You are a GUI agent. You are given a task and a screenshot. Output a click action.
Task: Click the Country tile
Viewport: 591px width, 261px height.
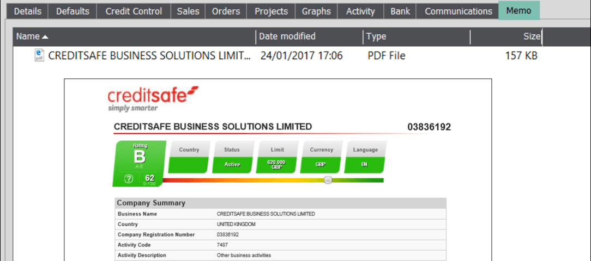click(188, 157)
